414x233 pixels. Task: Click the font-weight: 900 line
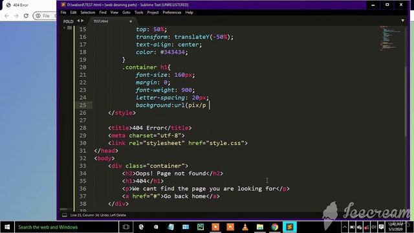[x=166, y=90]
